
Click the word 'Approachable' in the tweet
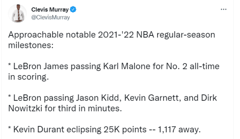36,35
